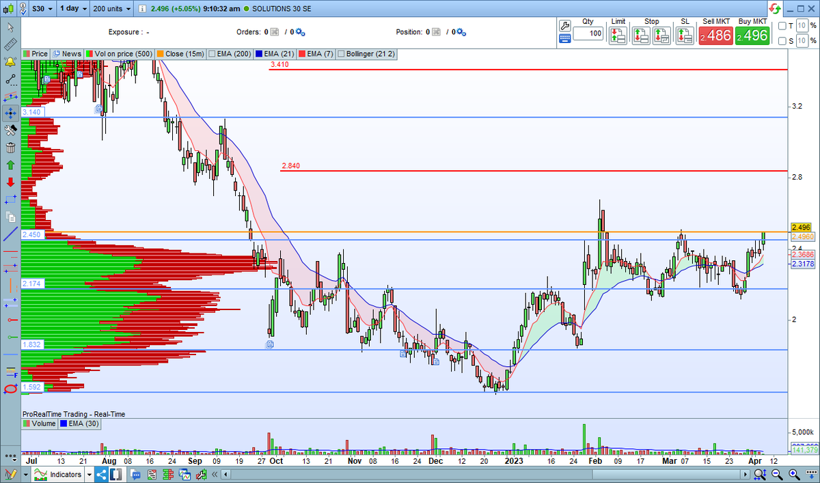
Task: Click the 3.410 red resistance line label
Action: coord(279,65)
